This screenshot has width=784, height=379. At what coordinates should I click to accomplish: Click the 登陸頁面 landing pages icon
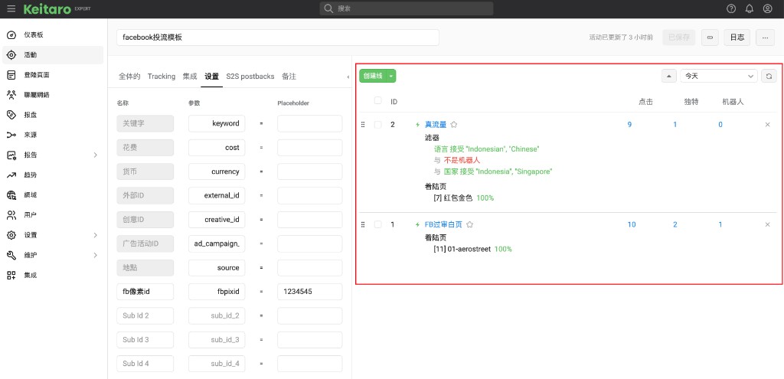pos(11,75)
